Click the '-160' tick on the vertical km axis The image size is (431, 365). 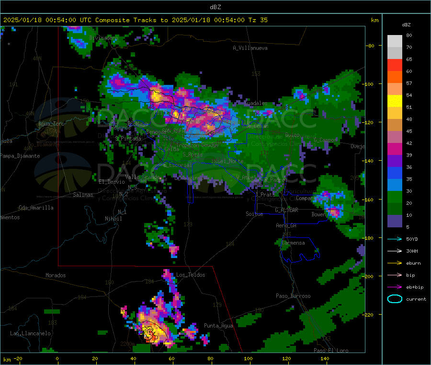(369, 200)
